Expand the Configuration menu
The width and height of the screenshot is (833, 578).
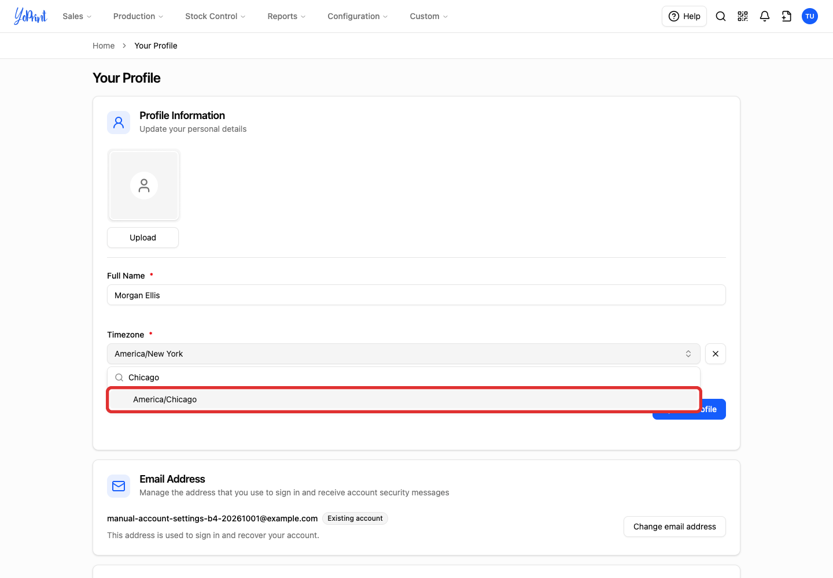[357, 16]
